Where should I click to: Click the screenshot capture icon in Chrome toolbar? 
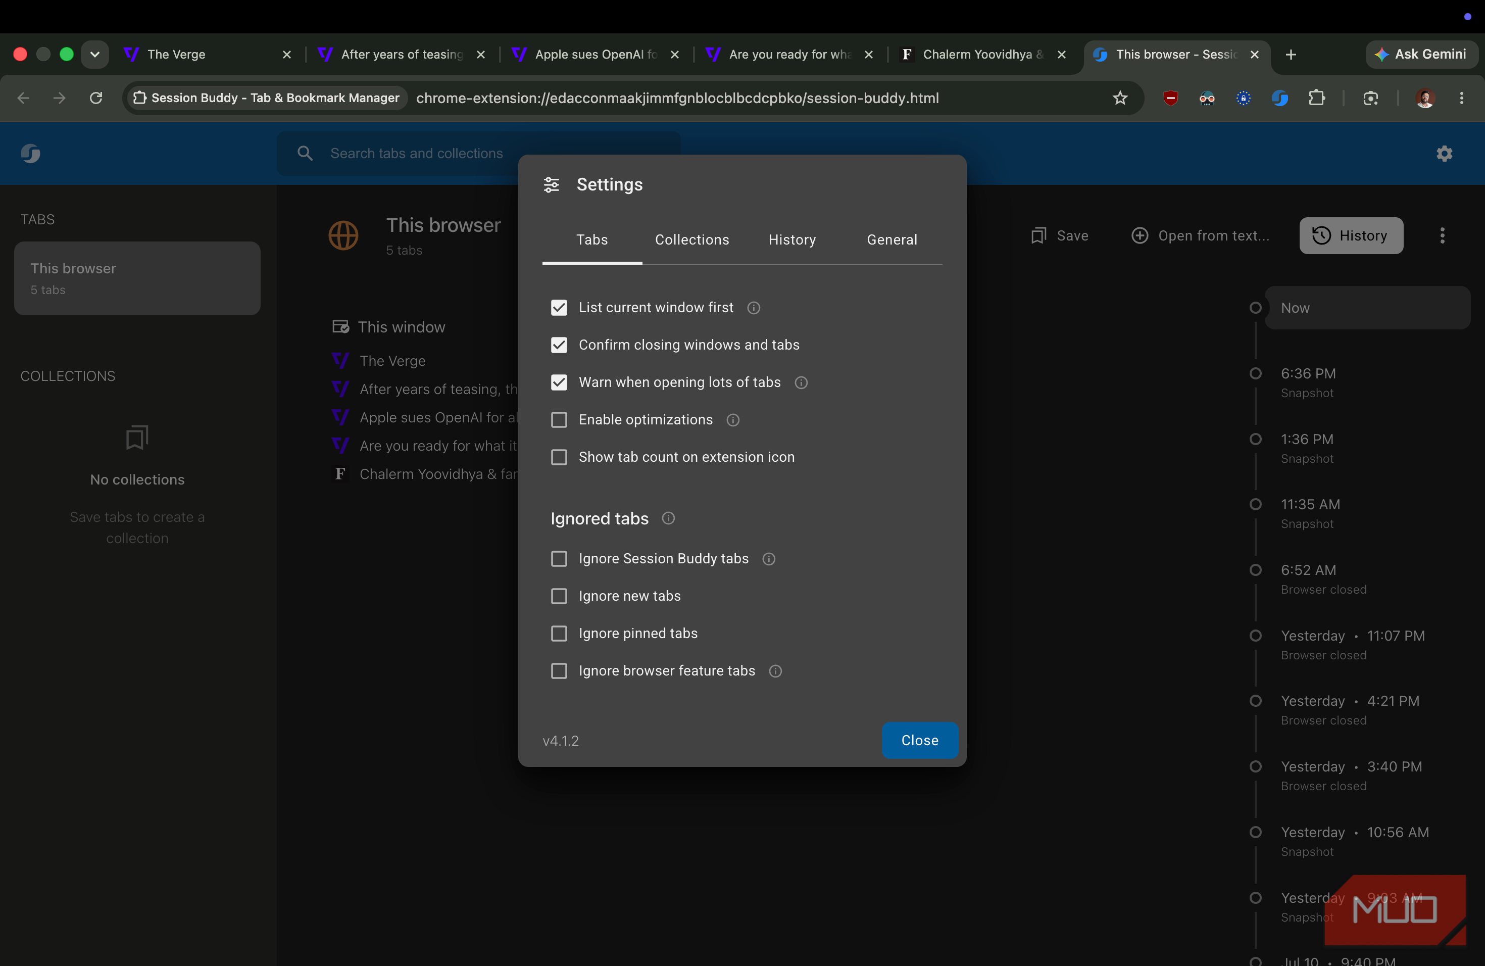(1370, 98)
